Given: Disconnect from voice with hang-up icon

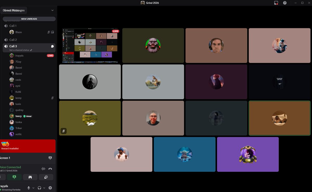Looking at the screenshot, I should (50, 169).
